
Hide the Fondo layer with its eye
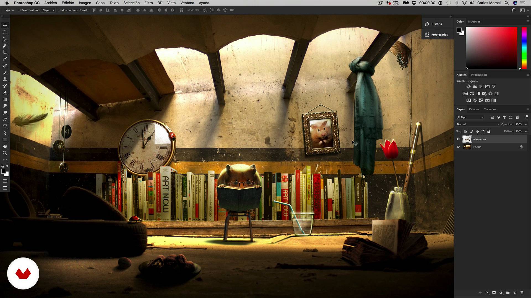pyautogui.click(x=458, y=147)
